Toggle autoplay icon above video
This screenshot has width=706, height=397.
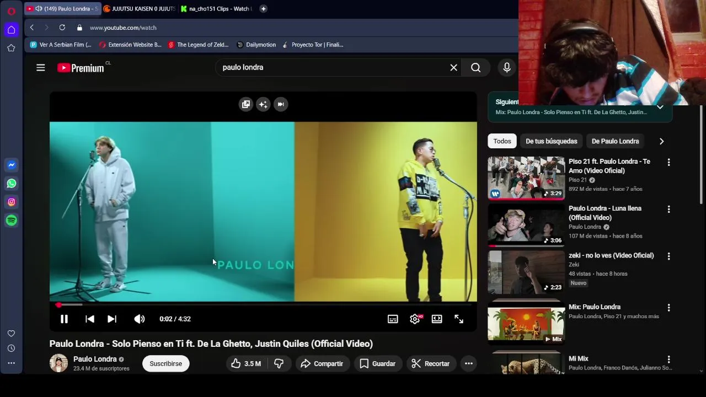point(281,104)
